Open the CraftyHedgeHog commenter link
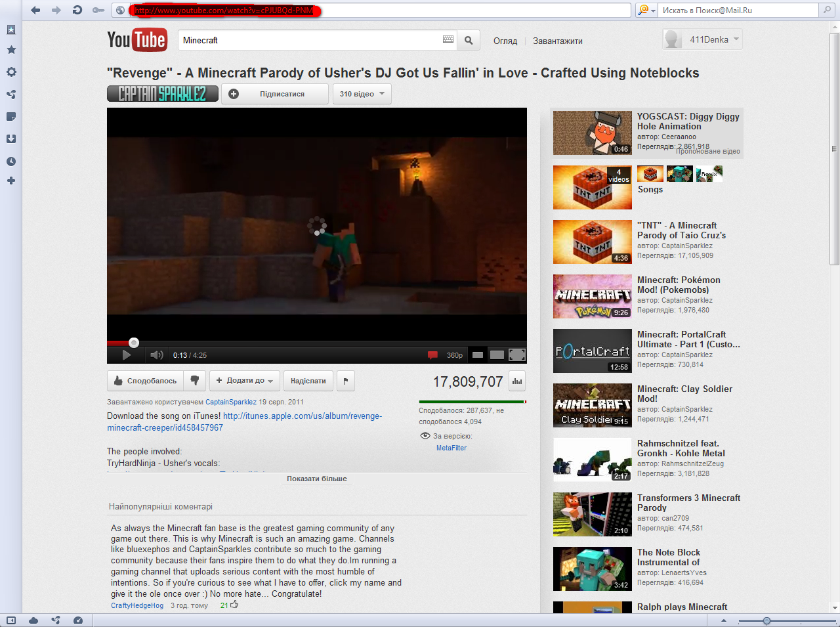 [x=137, y=605]
